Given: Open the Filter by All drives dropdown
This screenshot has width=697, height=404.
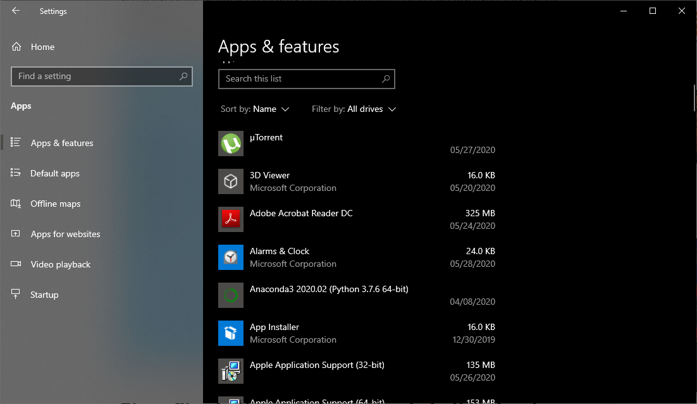Looking at the screenshot, I should pyautogui.click(x=354, y=109).
